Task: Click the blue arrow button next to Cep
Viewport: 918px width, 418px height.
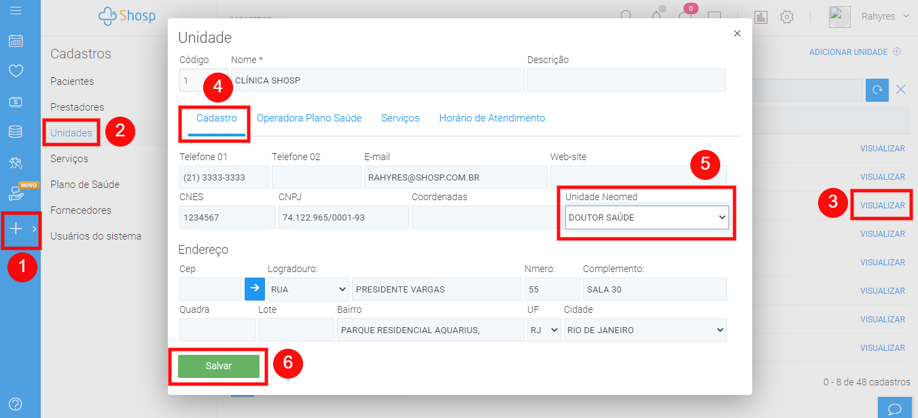Action: [x=255, y=288]
